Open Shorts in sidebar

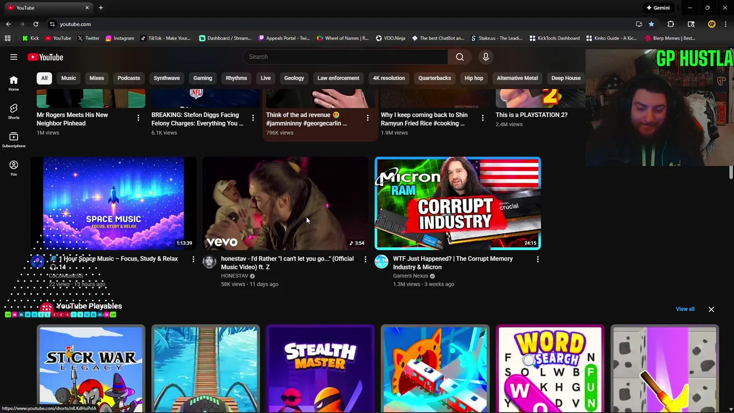tap(14, 111)
